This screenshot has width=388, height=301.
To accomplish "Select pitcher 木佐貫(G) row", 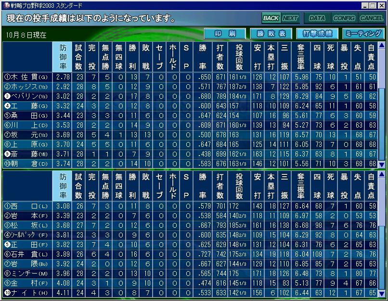I will pos(190,77).
